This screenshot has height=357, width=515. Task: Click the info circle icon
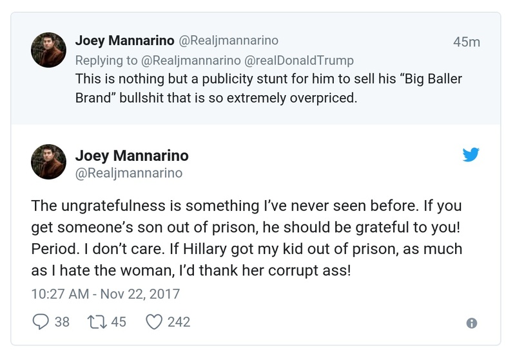472,324
